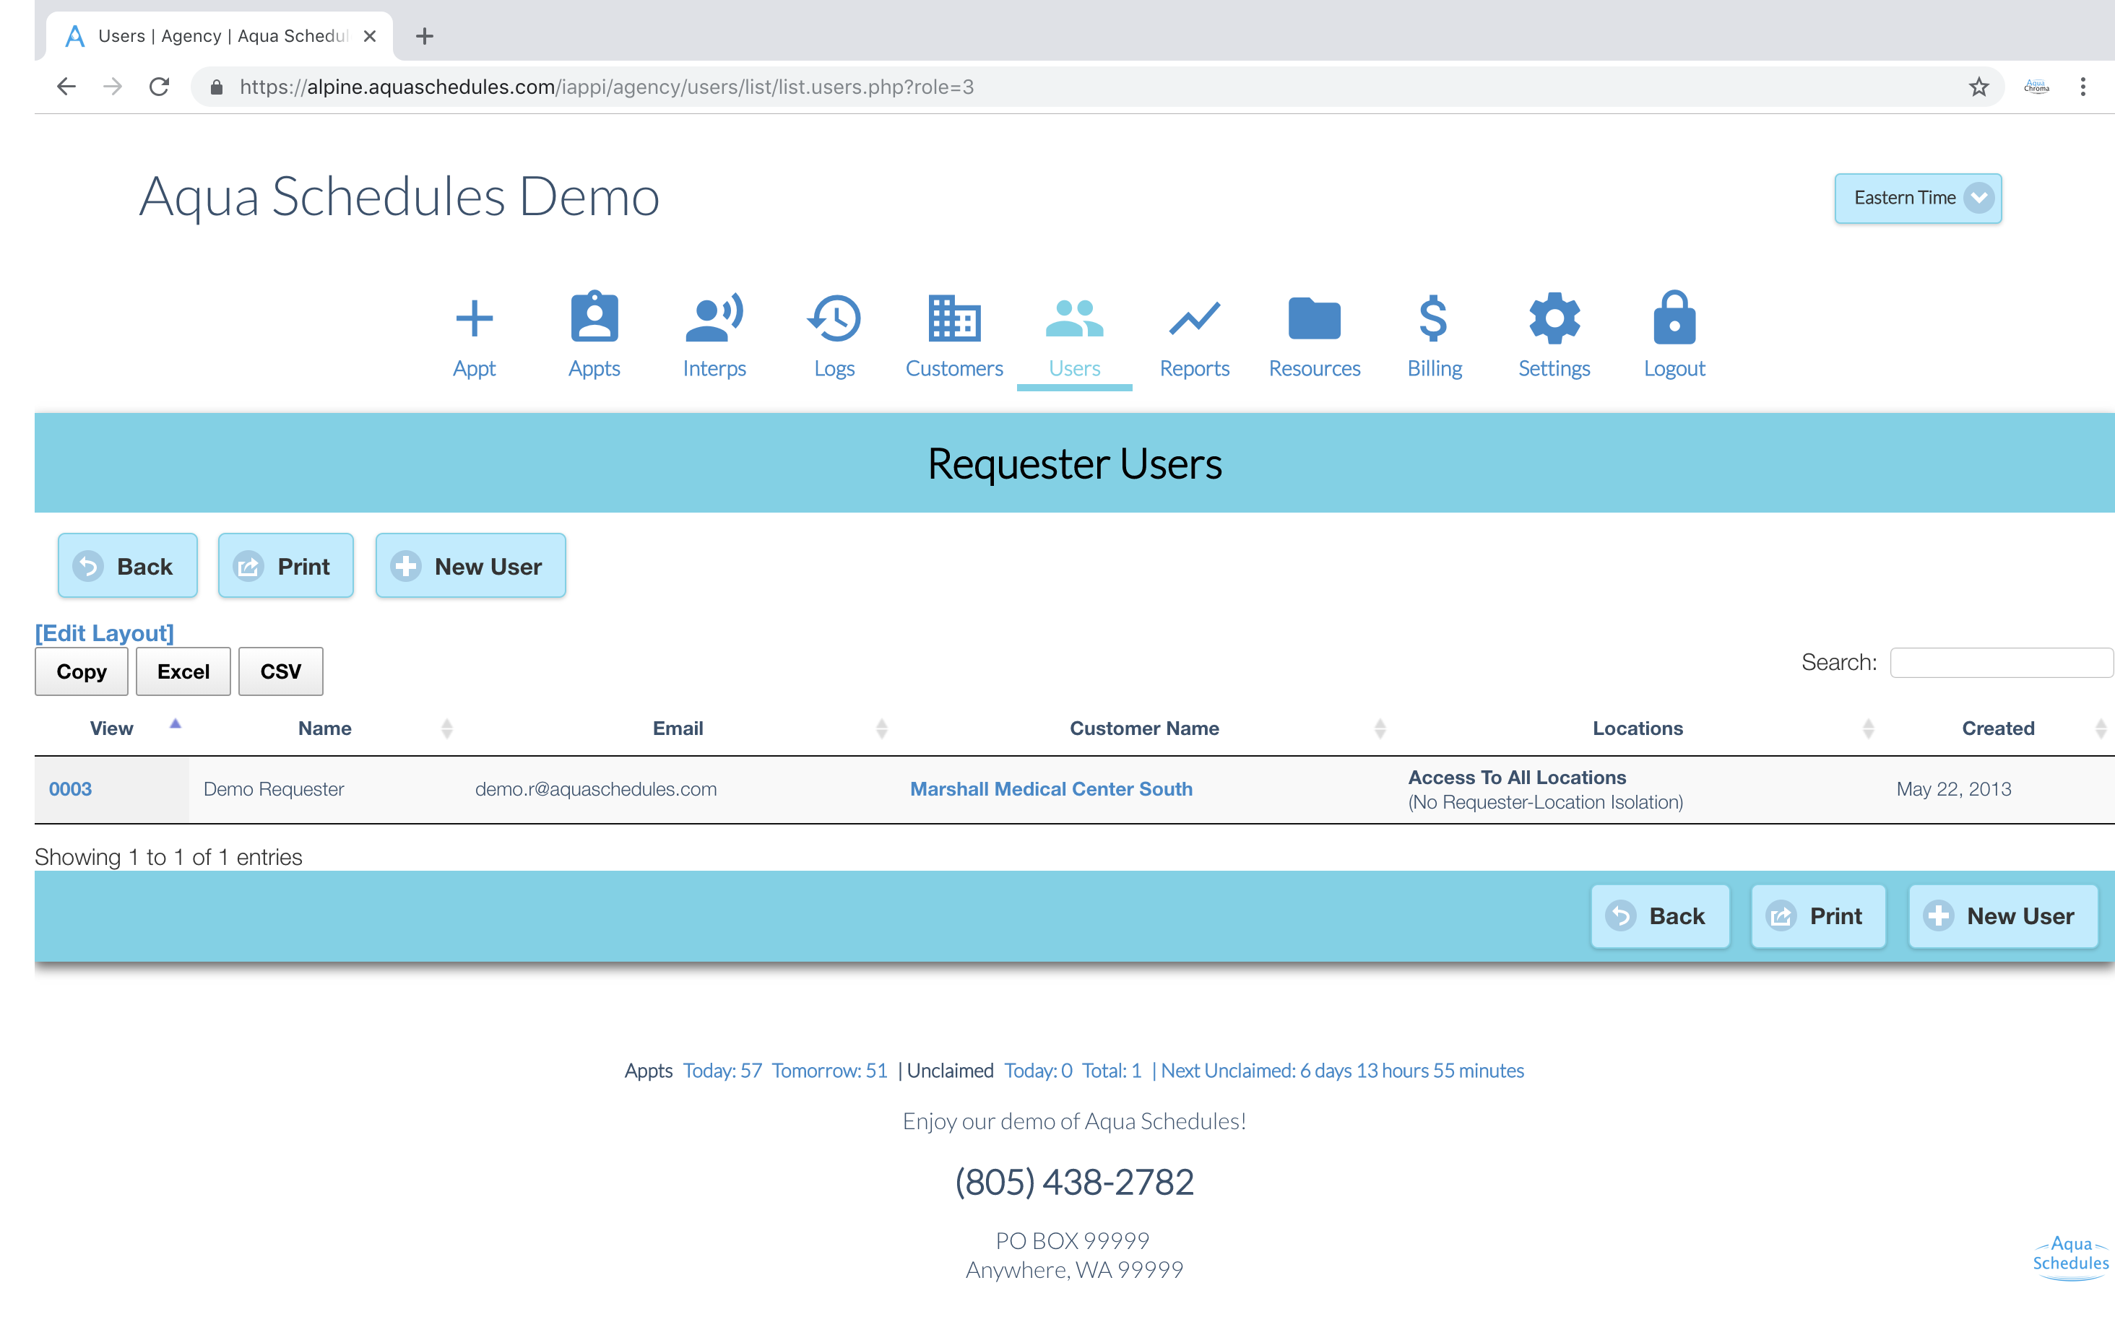
Task: Click the site security lock icon
Action: [x=217, y=86]
